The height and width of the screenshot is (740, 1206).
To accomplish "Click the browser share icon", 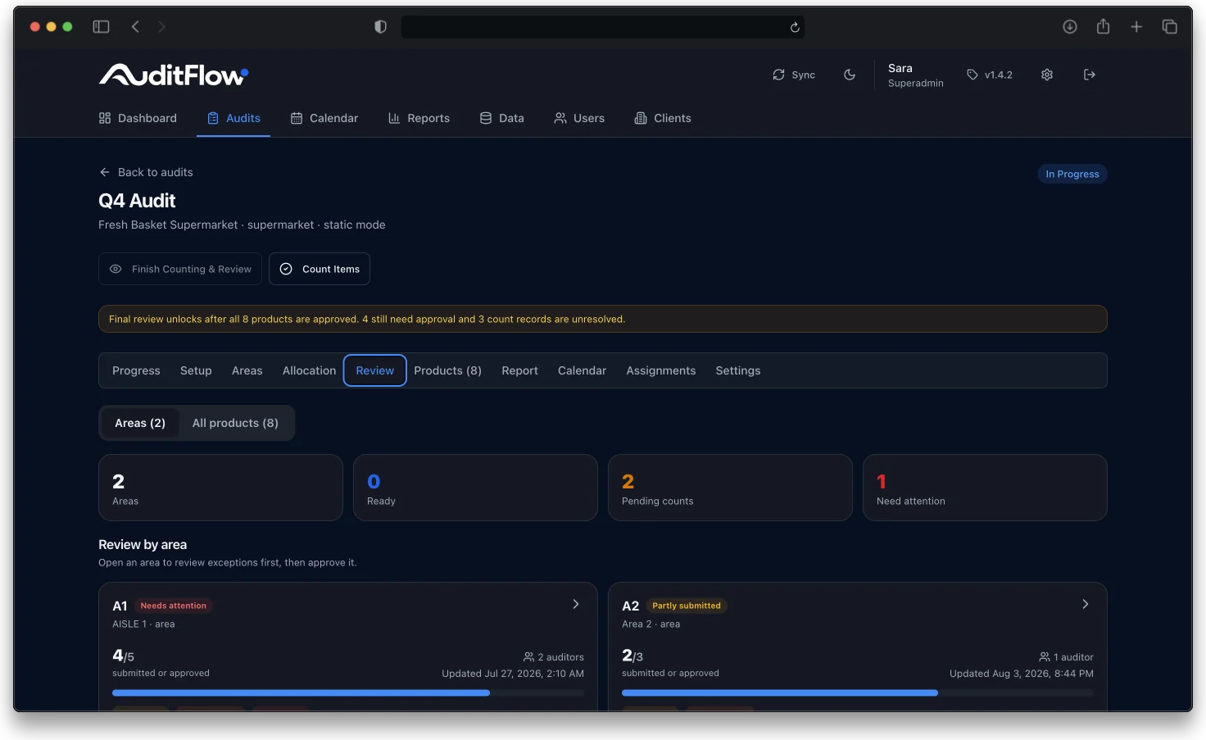I will pos(1104,27).
